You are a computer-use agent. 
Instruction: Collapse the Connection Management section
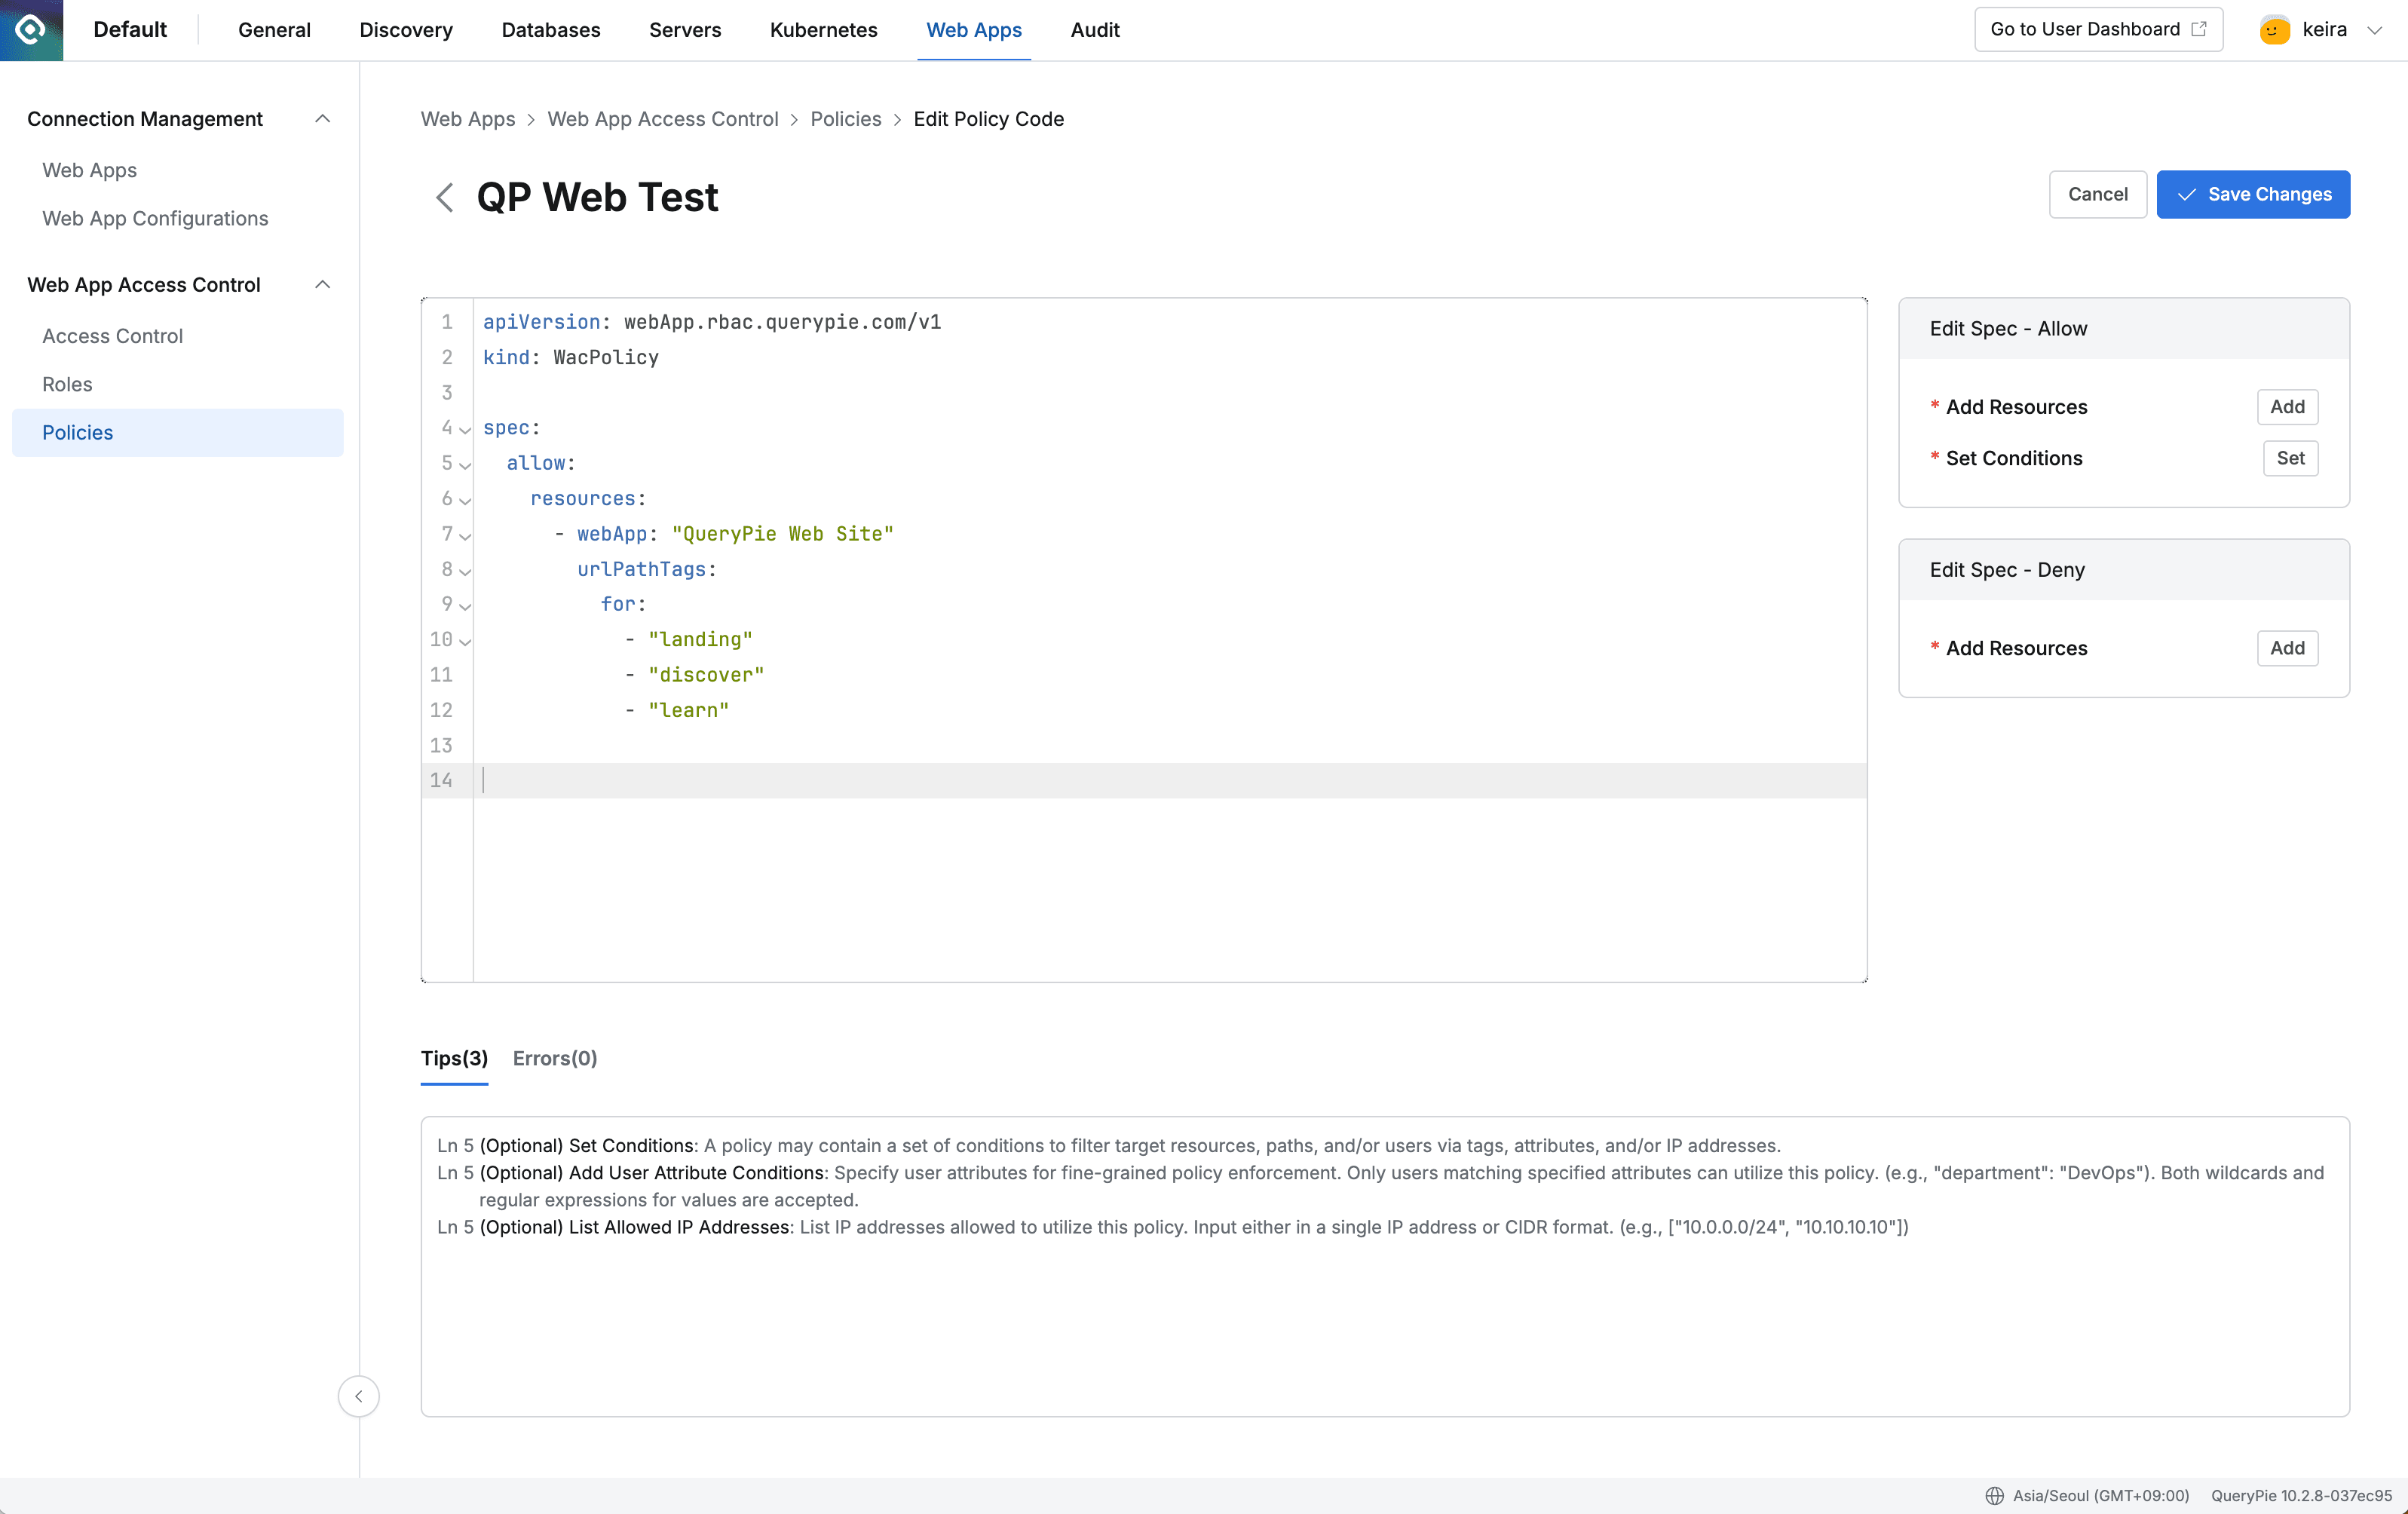coord(322,118)
